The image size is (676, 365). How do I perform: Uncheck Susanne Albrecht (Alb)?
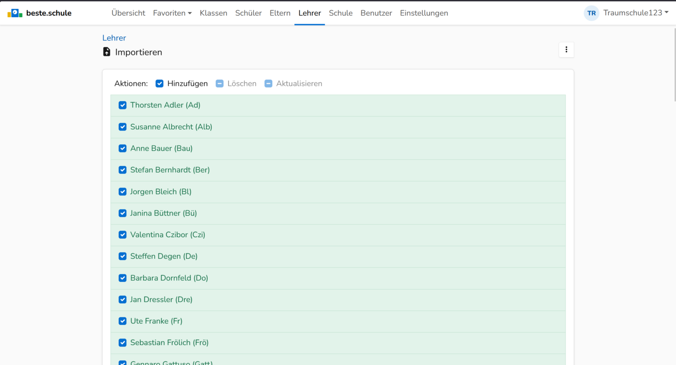(123, 127)
